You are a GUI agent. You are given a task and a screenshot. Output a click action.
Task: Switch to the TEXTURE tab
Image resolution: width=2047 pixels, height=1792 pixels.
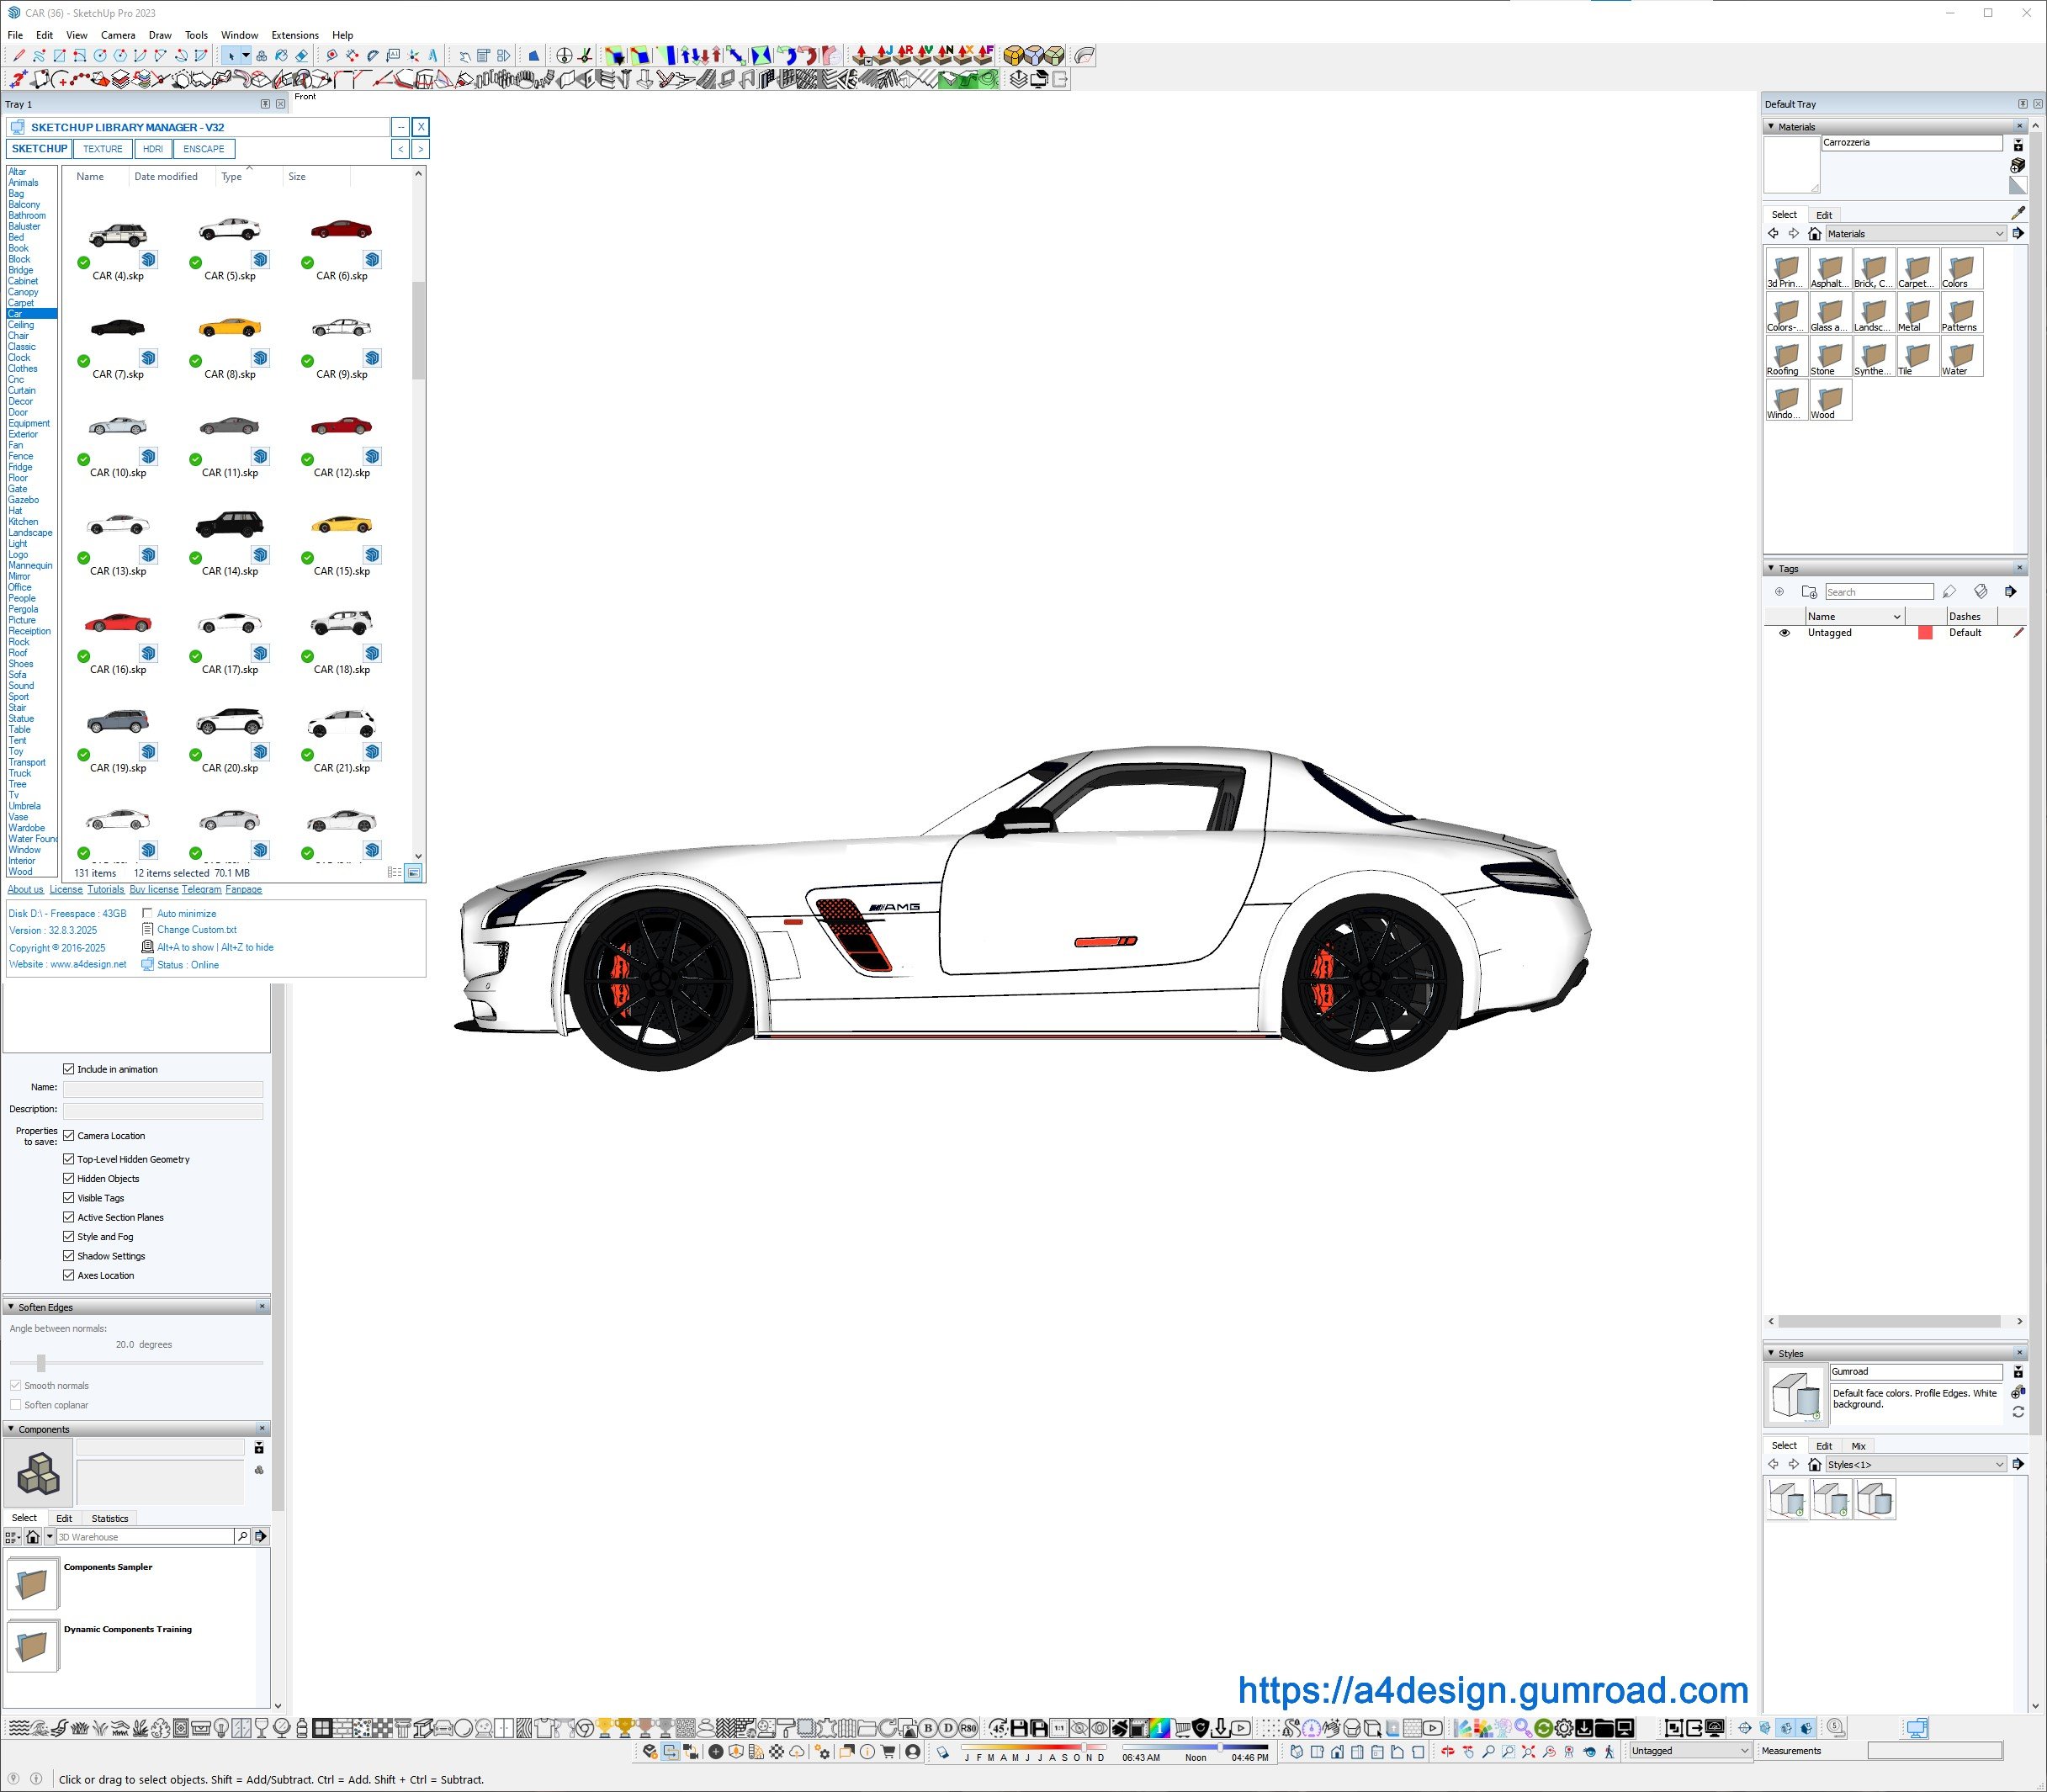(102, 149)
